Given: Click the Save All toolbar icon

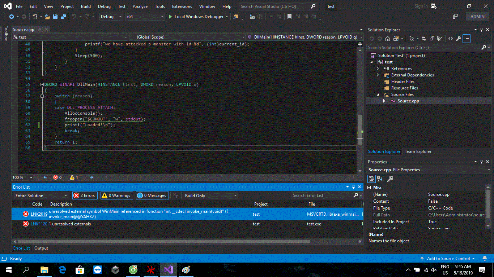Looking at the screenshot, I should (x=63, y=17).
